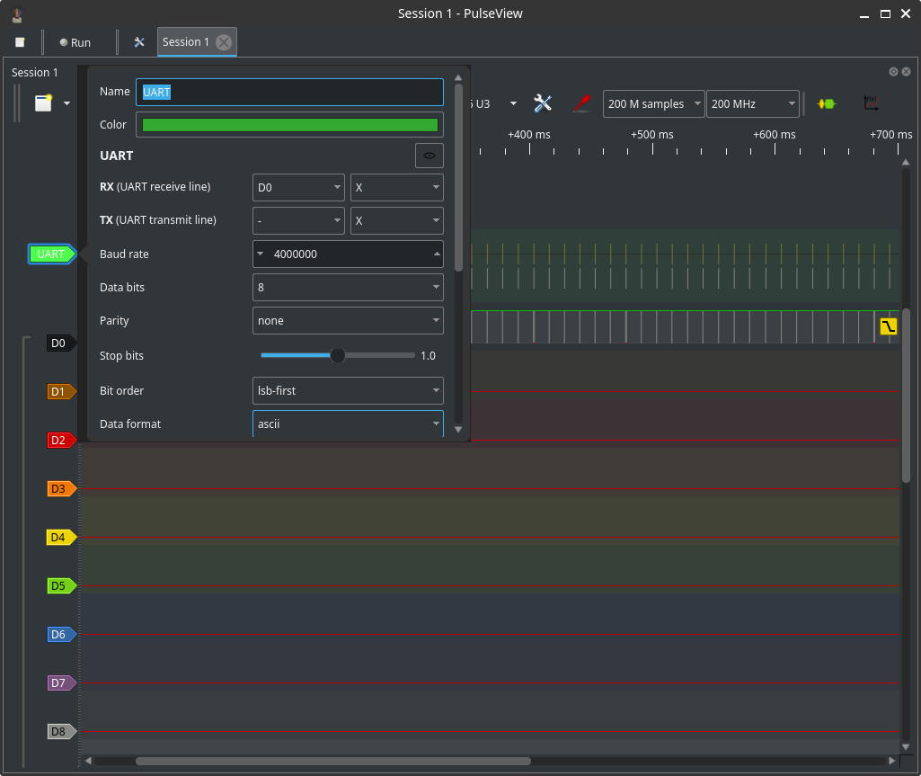Expand the Parity dropdown set to none

[x=348, y=320]
